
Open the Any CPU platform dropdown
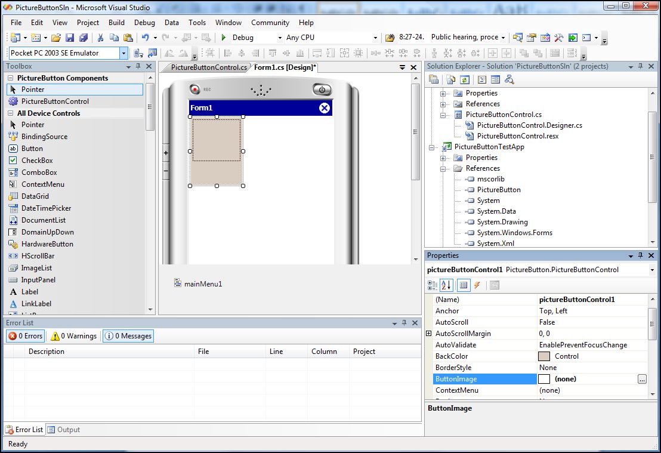[x=375, y=38]
